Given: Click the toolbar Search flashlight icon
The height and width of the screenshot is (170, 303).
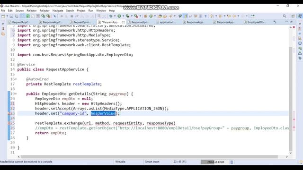Looking at the screenshot, I should (x=170, y=16).
